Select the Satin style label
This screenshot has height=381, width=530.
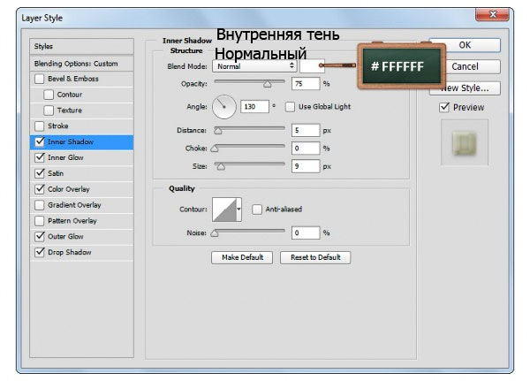56,173
